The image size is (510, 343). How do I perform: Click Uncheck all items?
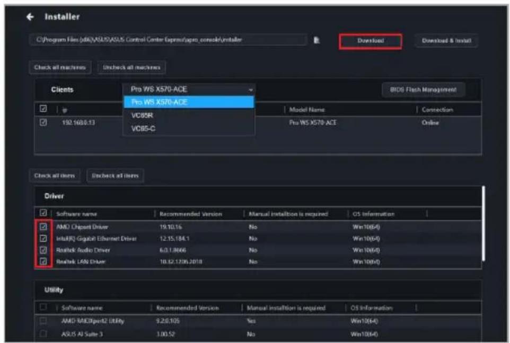coord(115,176)
